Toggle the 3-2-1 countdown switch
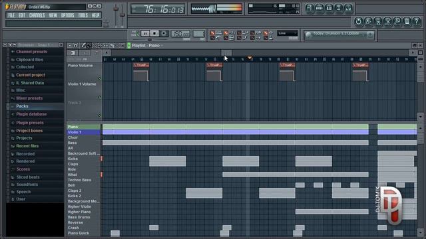This screenshot has width=426, height=239. (226, 33)
